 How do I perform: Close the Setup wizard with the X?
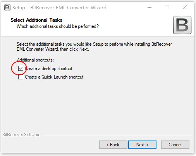pyautogui.click(x=185, y=7)
